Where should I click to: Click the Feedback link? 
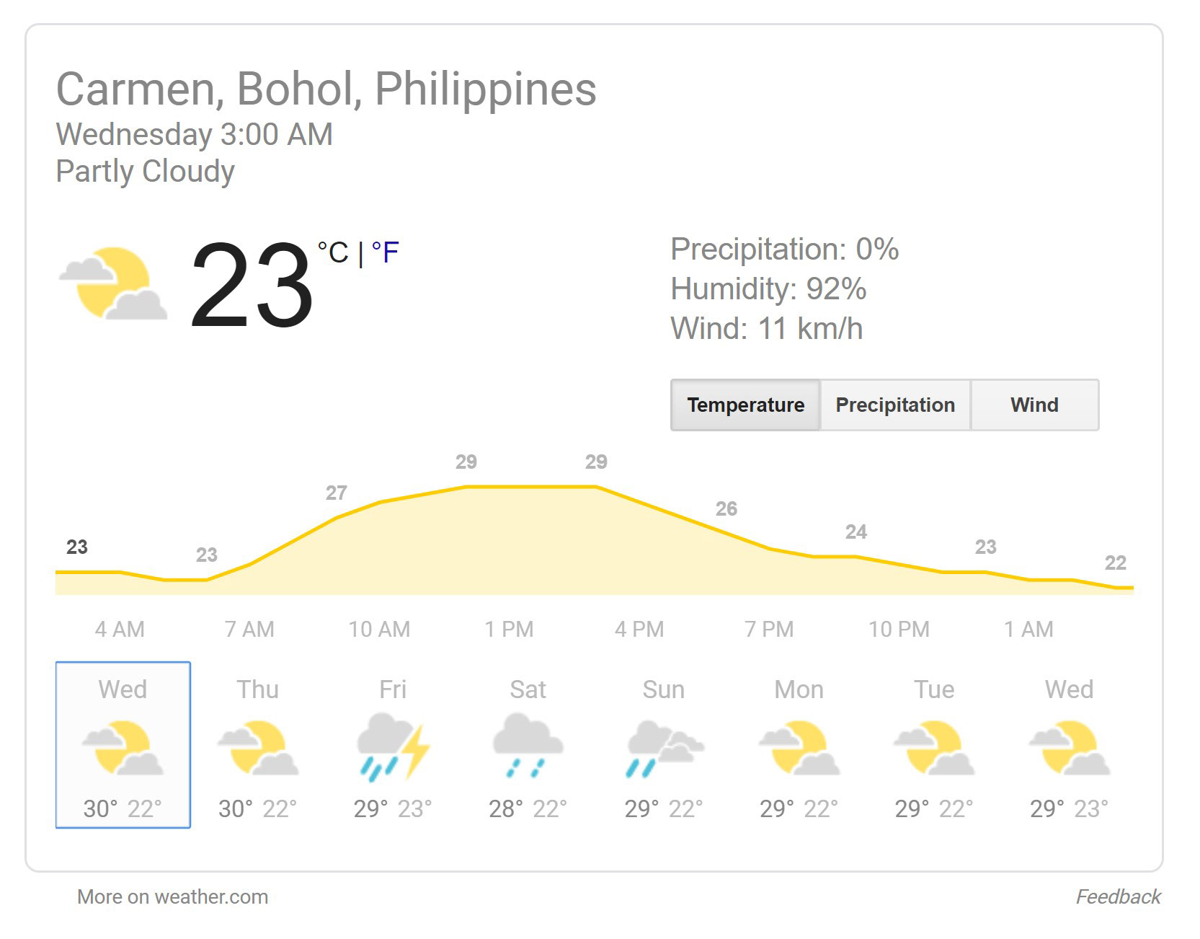1118,897
